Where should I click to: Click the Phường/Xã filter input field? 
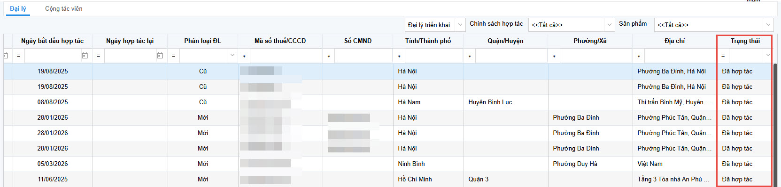click(x=595, y=56)
